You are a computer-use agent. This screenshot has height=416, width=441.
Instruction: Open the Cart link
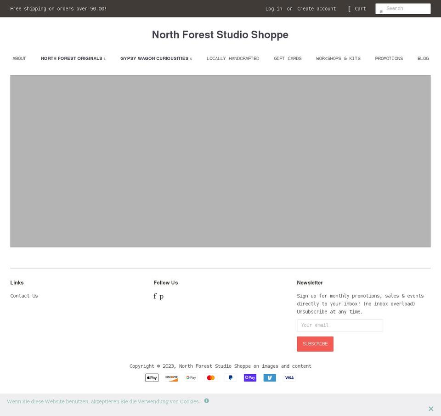[x=357, y=9]
